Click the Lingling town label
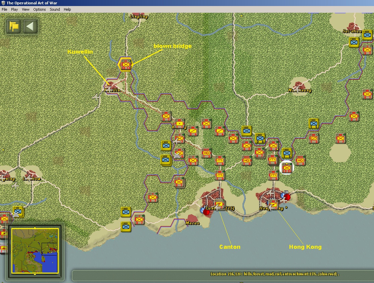The height and width of the screenshot is (283, 374). click(139, 16)
